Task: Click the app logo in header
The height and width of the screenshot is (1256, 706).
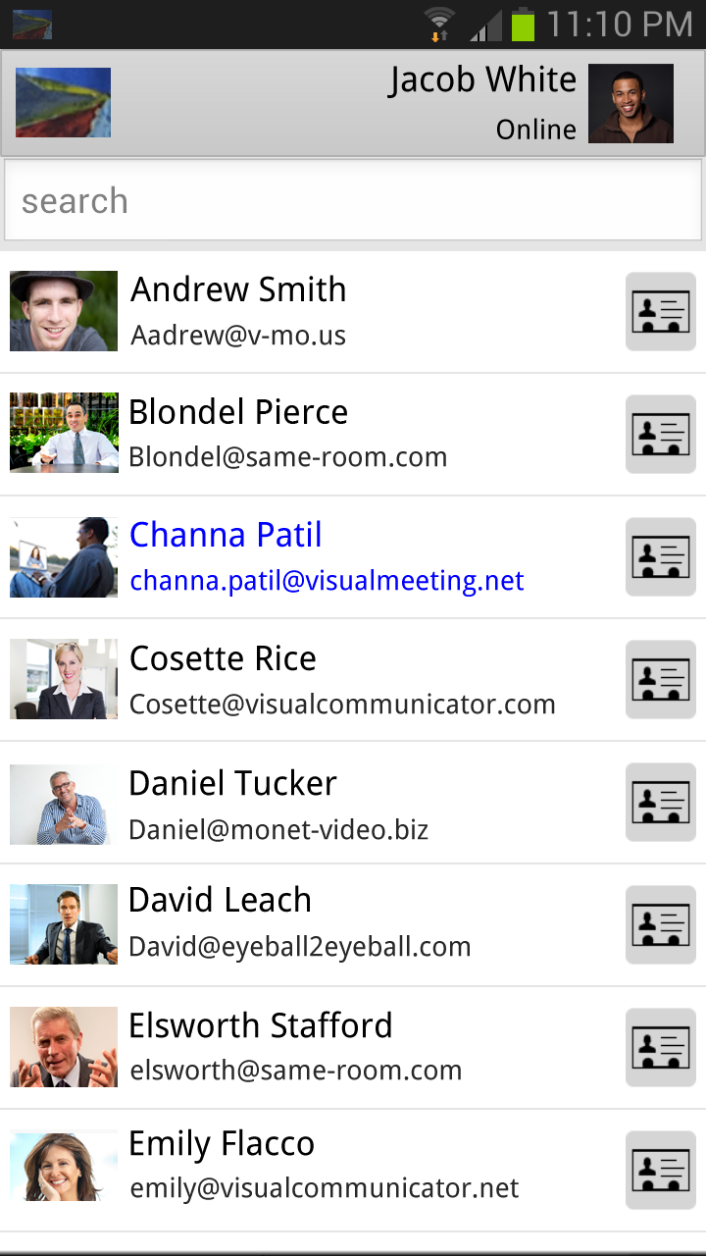Action: click(x=64, y=103)
